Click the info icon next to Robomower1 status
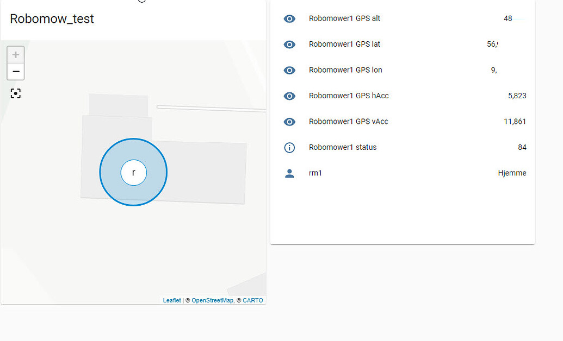This screenshot has width=563, height=341. 289,147
